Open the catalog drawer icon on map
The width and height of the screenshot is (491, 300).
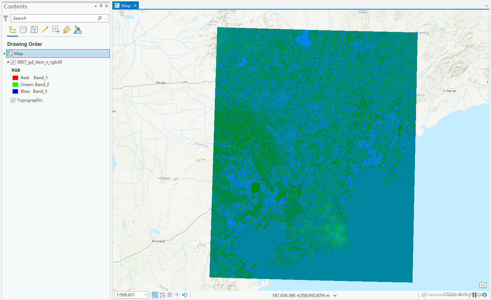pos(483,285)
